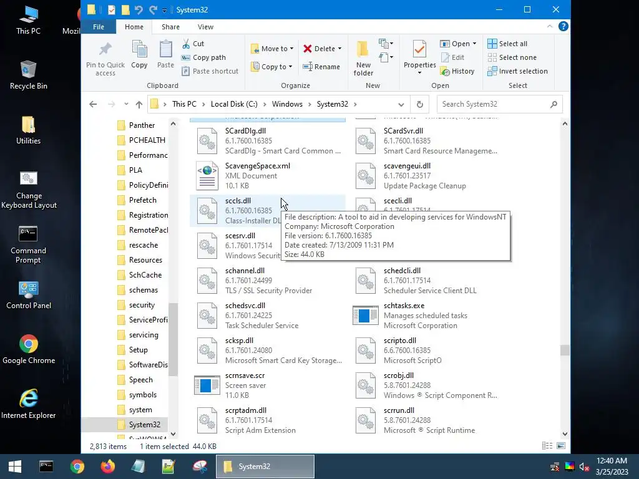Open Explorer Help icon
This screenshot has width=639, height=479.
coord(563,26)
